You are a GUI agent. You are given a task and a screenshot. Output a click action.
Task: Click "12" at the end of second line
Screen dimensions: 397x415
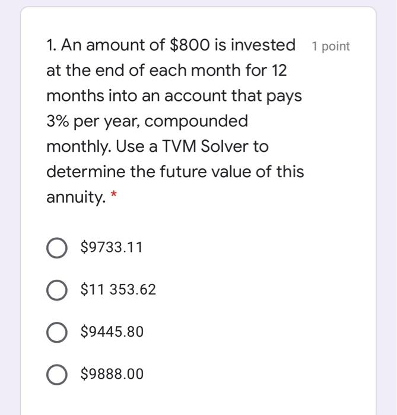tap(280, 71)
